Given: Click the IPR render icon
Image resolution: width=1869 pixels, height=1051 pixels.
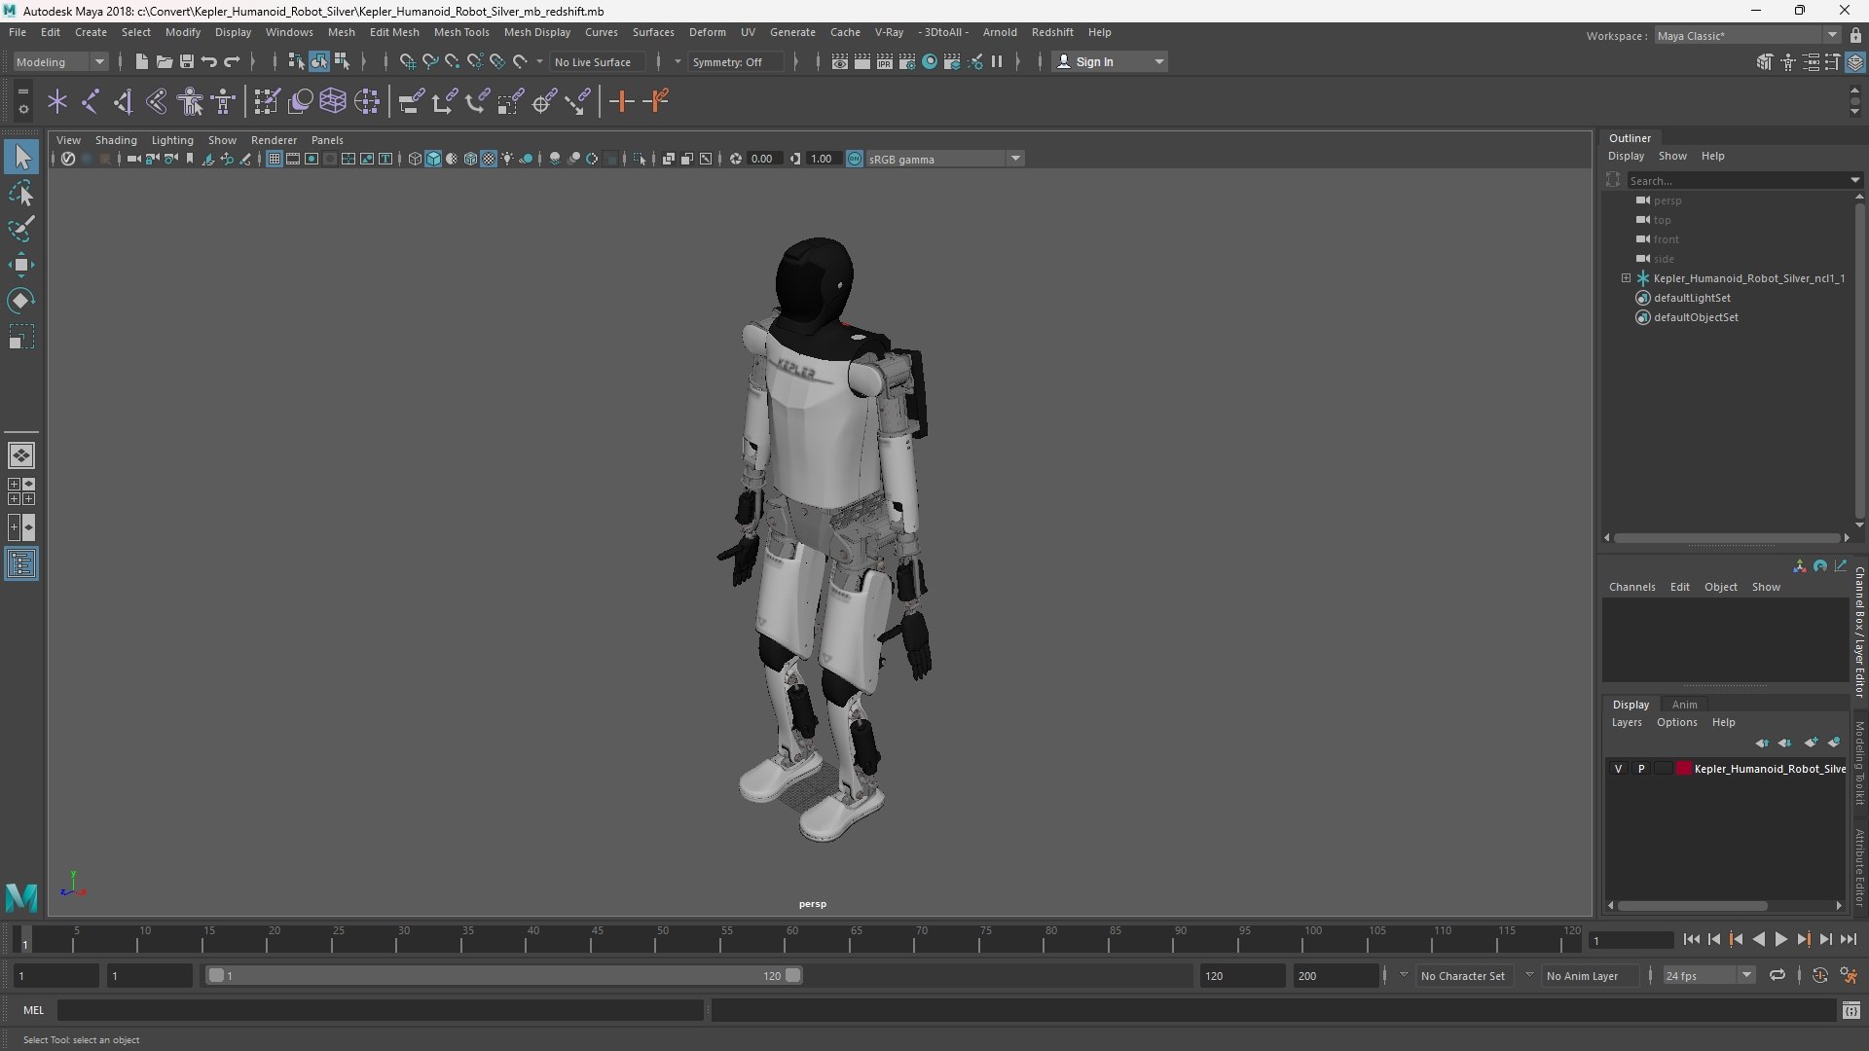Looking at the screenshot, I should tap(885, 61).
